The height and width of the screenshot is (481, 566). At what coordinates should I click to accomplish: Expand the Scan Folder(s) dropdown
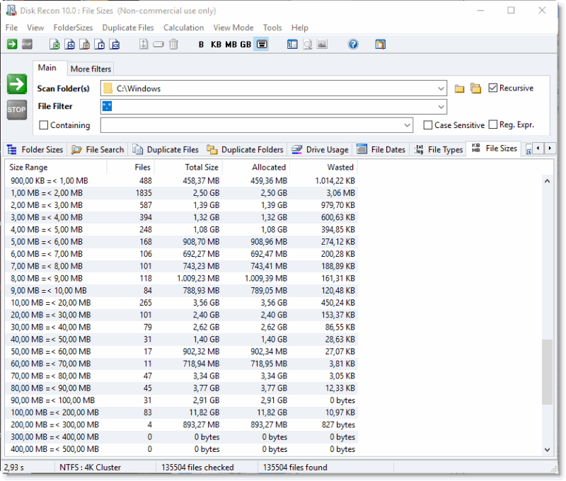click(441, 88)
